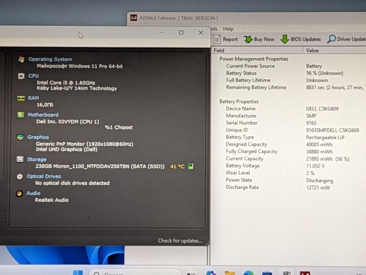Open the Operating System section link
The image size is (366, 275).
tap(50, 59)
